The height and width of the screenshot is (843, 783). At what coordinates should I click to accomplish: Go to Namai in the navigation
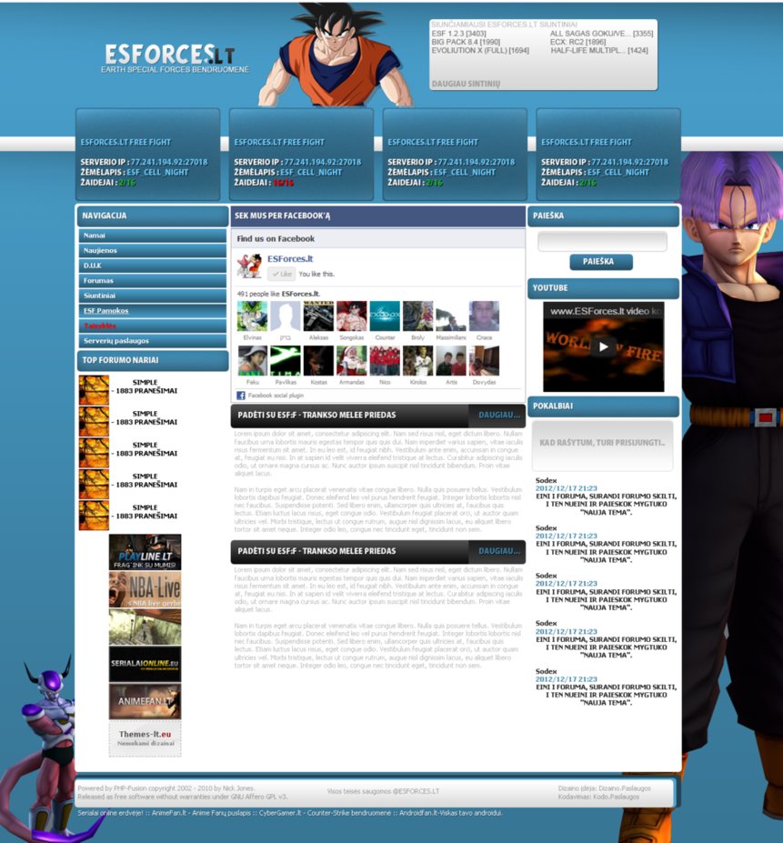153,236
